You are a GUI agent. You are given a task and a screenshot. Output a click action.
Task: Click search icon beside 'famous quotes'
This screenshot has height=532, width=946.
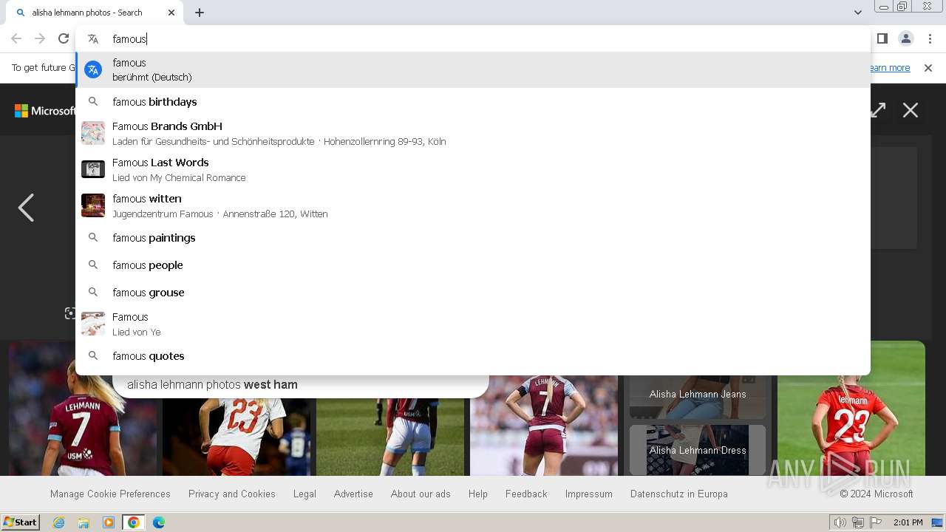[x=93, y=356]
